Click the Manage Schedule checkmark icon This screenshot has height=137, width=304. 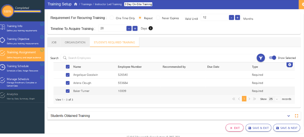2,80
